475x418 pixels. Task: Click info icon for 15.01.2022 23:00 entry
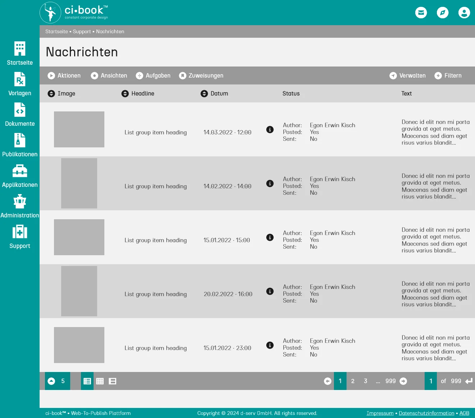(270, 345)
